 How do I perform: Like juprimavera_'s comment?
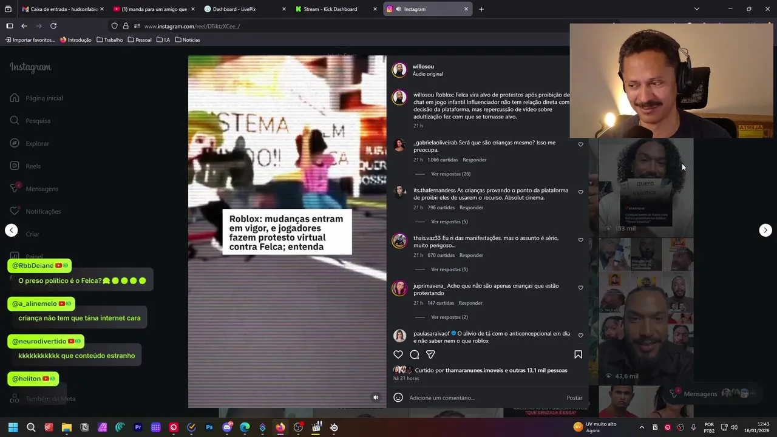(x=580, y=288)
